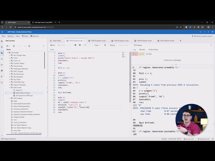Open the help icon in header

(208, 32)
